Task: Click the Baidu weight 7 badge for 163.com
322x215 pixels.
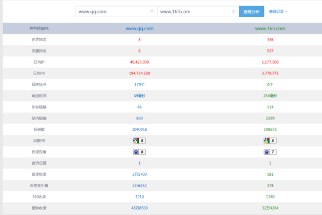Action: coord(270,152)
